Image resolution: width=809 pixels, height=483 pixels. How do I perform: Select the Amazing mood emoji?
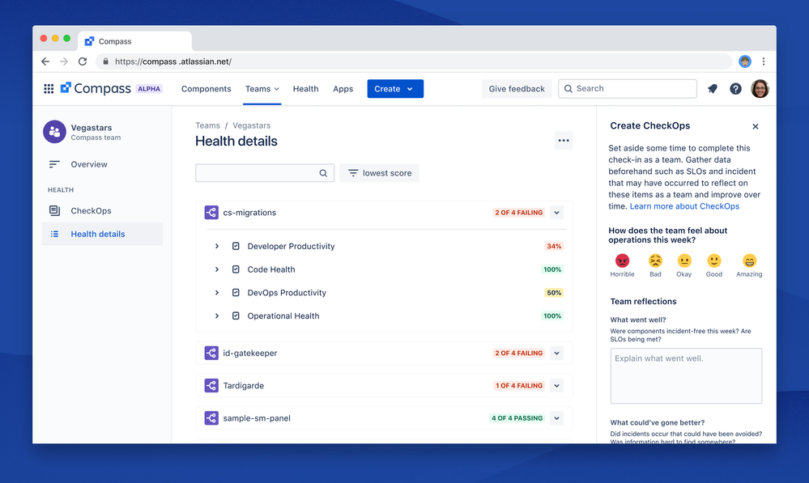749,261
